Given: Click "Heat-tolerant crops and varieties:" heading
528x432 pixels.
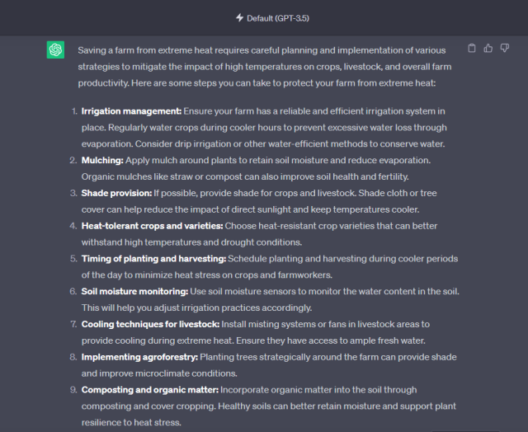Looking at the screenshot, I should (x=152, y=226).
